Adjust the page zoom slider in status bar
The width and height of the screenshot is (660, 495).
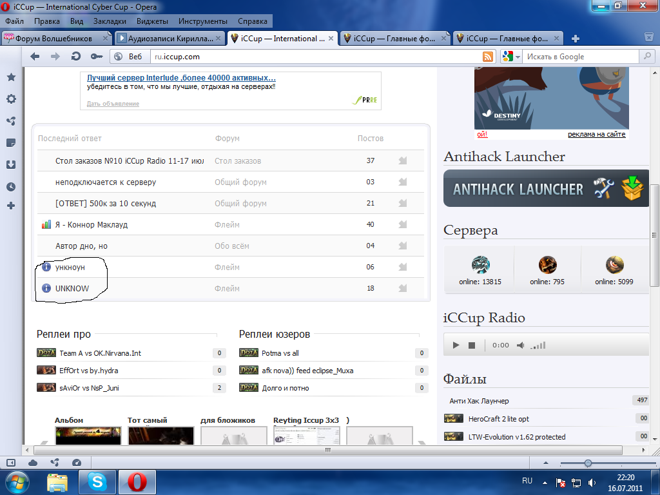(x=588, y=463)
